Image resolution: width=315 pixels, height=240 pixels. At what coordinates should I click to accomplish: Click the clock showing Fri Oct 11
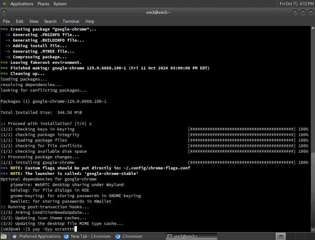coord(297,4)
